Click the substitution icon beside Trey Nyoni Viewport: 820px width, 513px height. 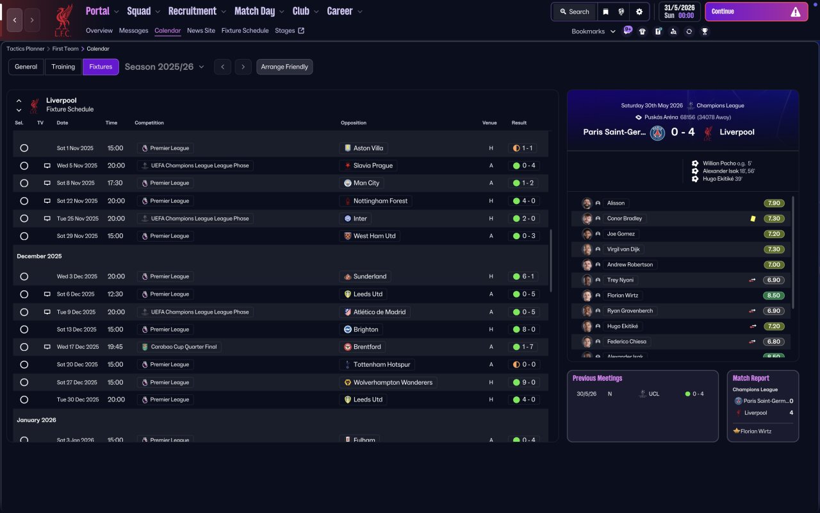pyautogui.click(x=753, y=280)
